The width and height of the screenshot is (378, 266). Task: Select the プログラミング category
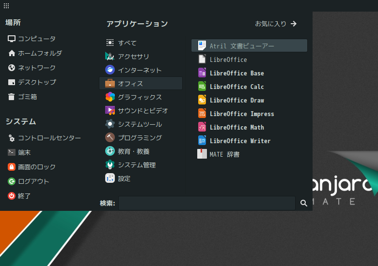(x=141, y=137)
